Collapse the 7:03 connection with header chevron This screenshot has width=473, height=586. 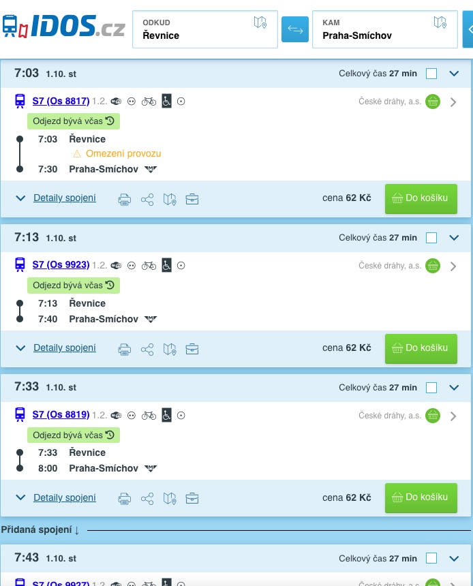coord(455,74)
